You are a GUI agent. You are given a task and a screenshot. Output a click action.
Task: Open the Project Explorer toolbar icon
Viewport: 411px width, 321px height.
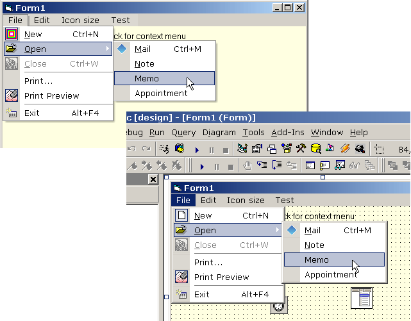[242, 149]
